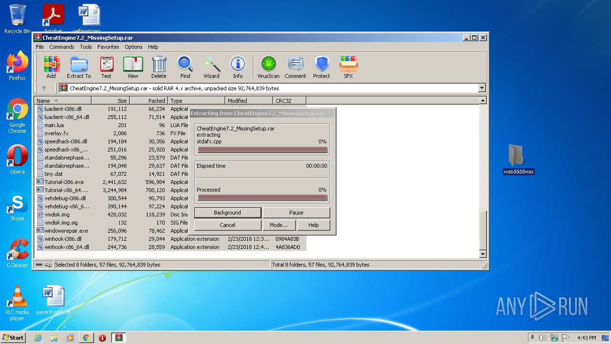Open the Help menu
This screenshot has width=611, height=344.
coord(153,47)
